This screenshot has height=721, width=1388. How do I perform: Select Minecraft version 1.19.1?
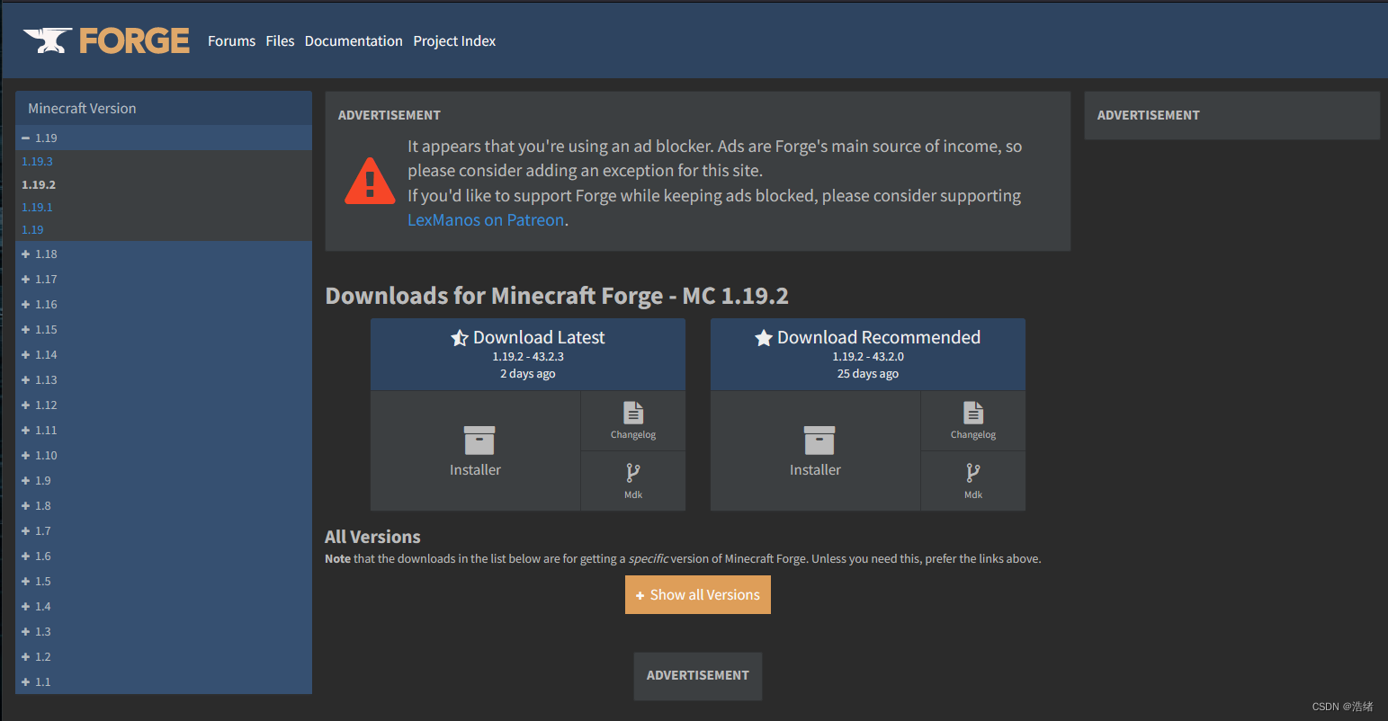pos(38,208)
